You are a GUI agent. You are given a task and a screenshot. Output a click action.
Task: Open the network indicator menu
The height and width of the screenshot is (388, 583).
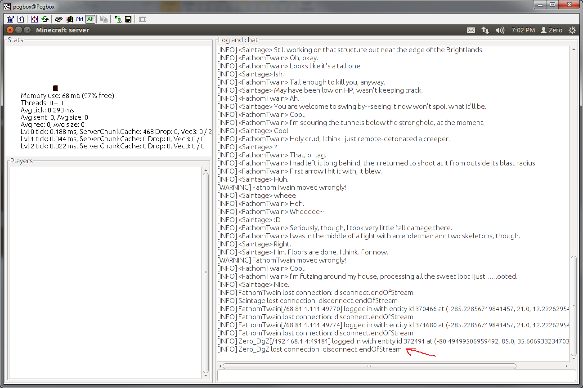485,30
